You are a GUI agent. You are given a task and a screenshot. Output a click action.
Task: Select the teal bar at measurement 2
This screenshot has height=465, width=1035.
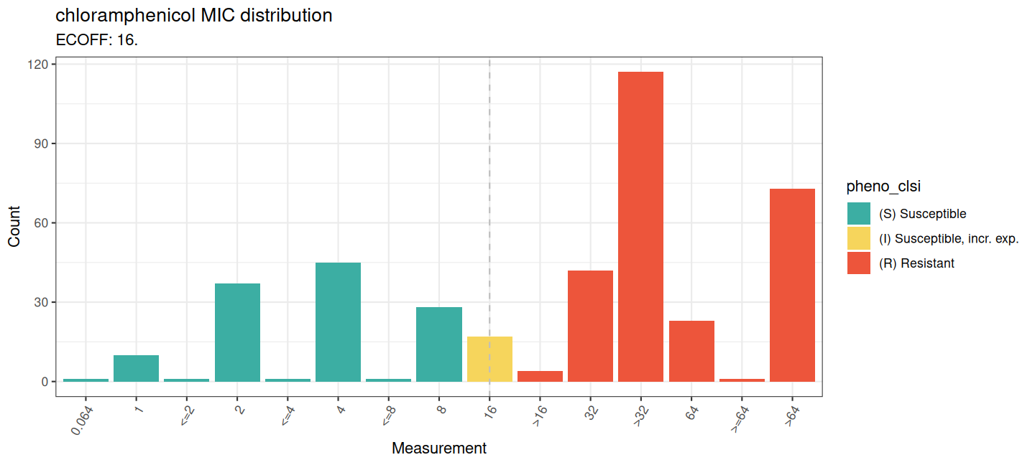(237, 332)
